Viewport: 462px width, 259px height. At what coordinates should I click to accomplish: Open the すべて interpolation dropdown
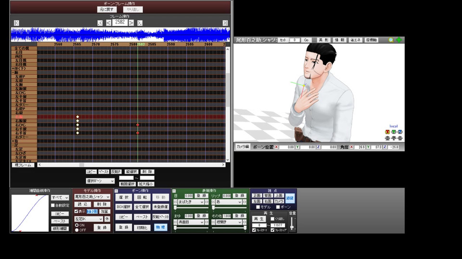[x=60, y=198]
